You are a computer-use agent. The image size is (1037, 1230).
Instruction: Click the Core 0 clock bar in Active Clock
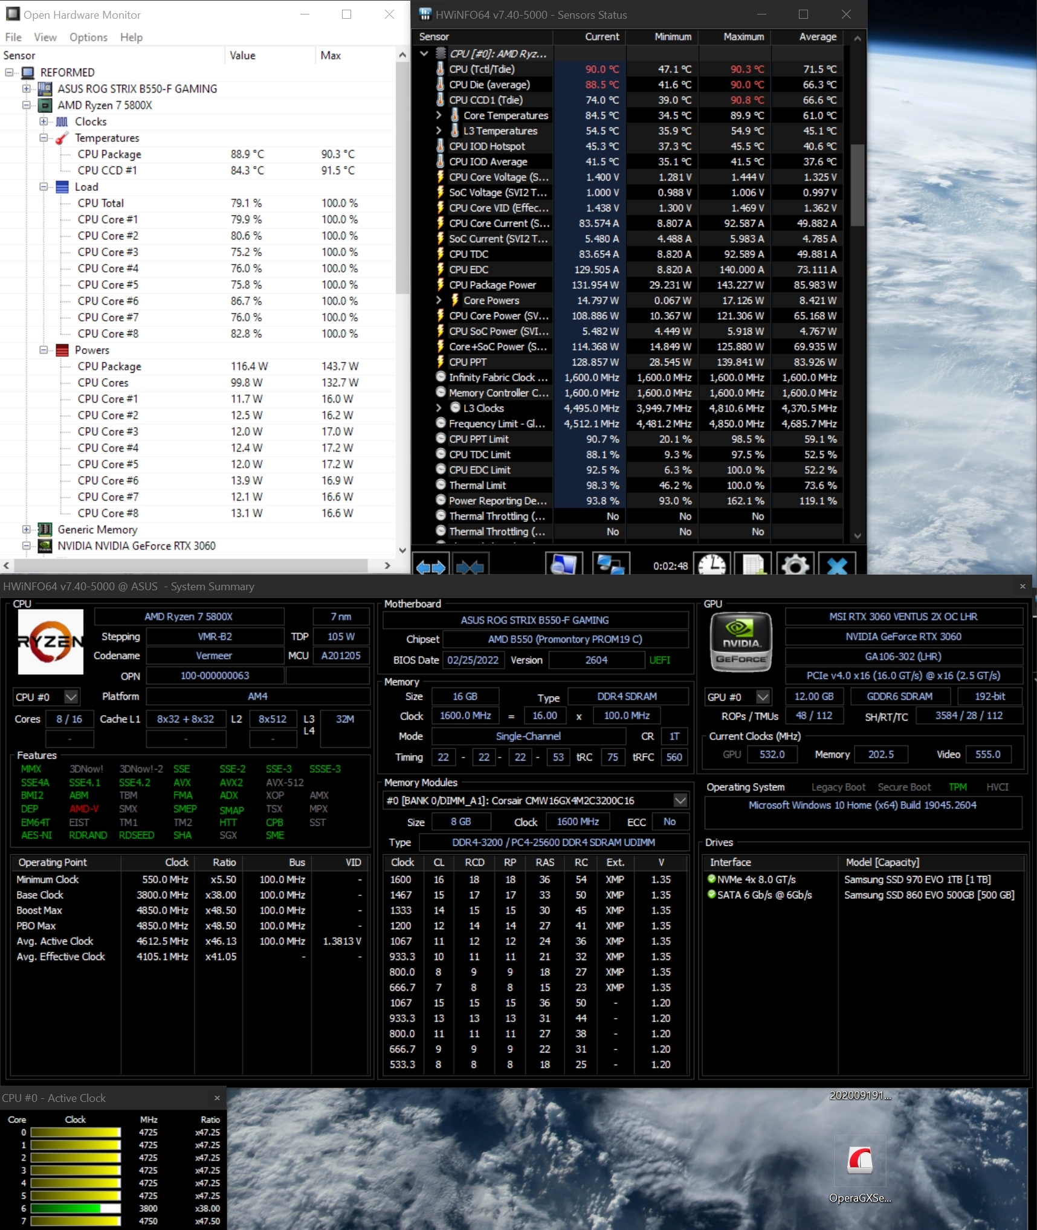click(76, 1132)
